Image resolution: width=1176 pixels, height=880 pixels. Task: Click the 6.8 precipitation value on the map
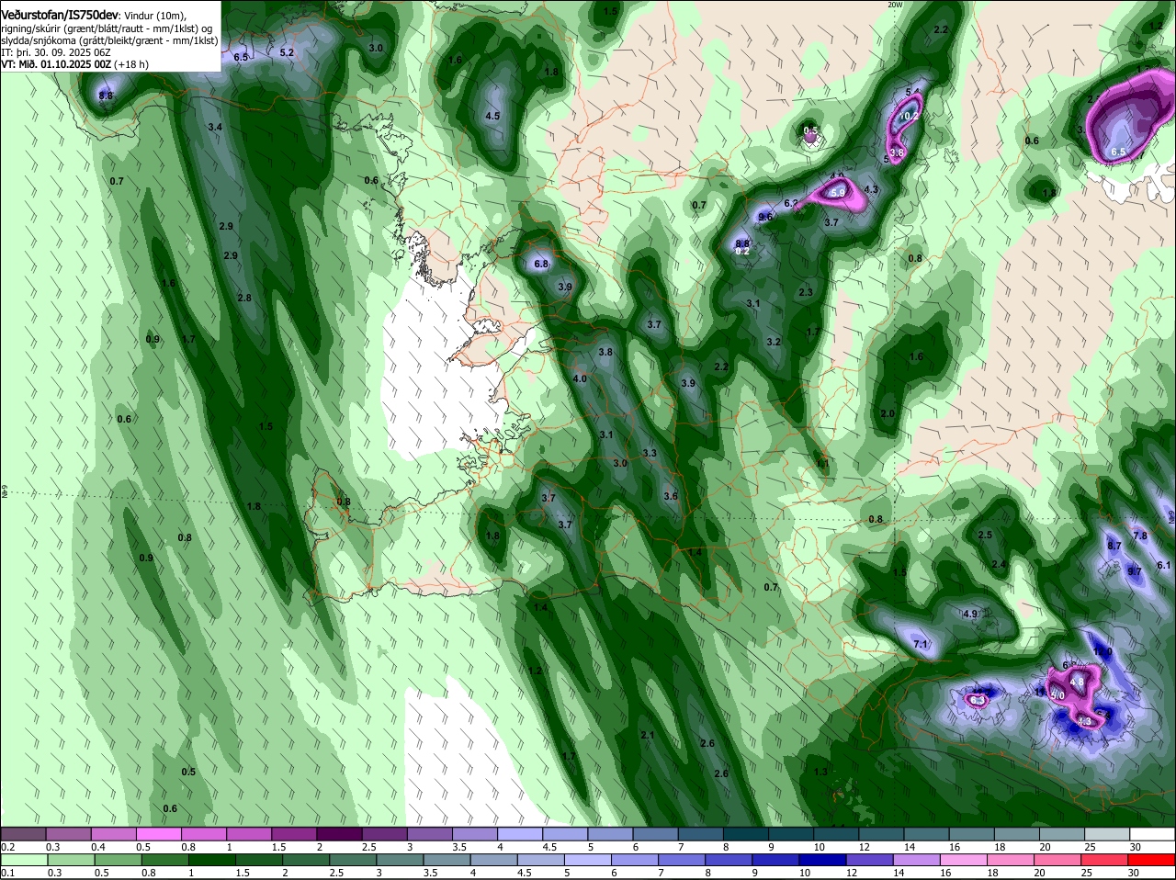click(x=541, y=265)
